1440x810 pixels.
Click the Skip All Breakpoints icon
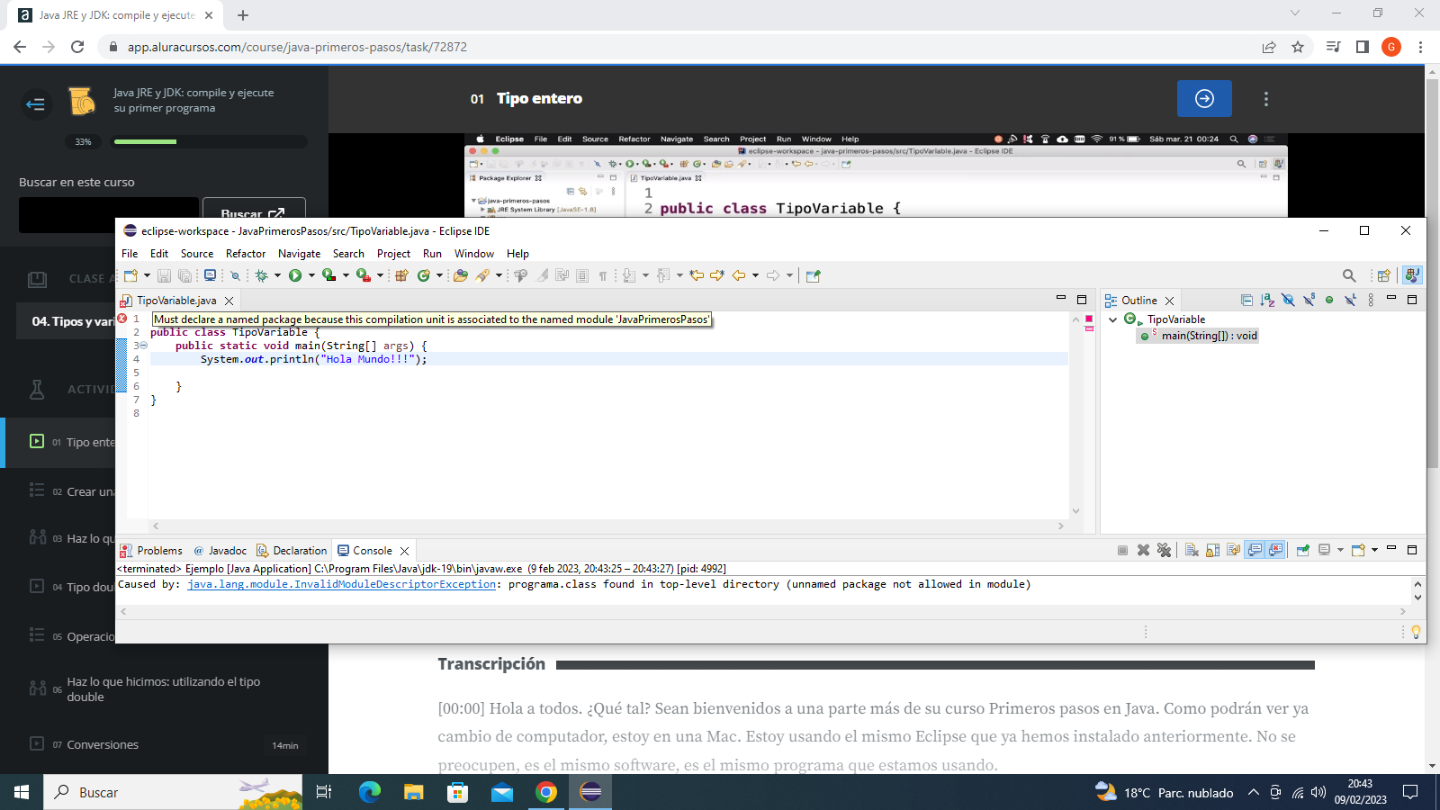[x=235, y=275]
